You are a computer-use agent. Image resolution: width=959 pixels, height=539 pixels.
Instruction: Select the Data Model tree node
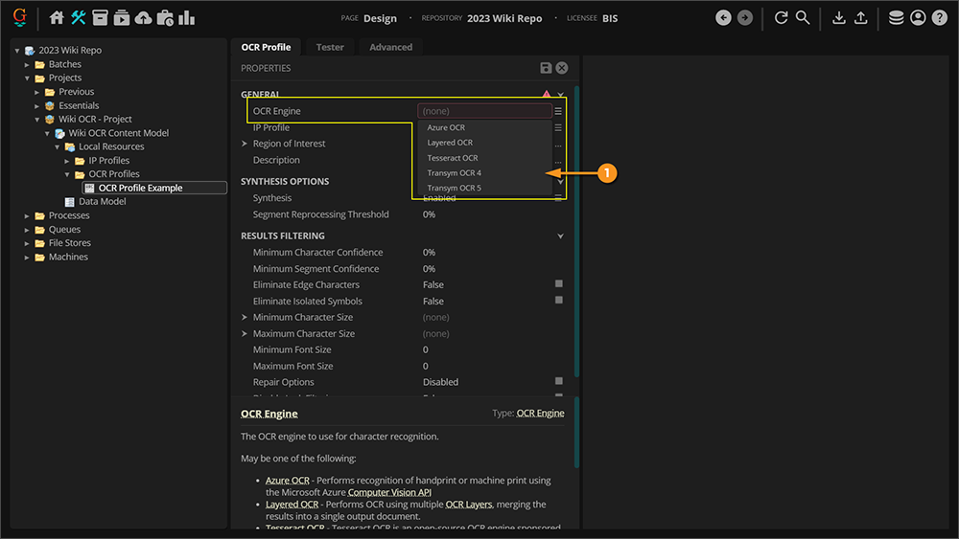click(102, 202)
